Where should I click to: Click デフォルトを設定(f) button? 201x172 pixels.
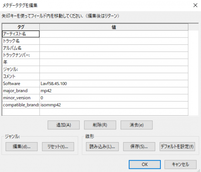pos(177,147)
